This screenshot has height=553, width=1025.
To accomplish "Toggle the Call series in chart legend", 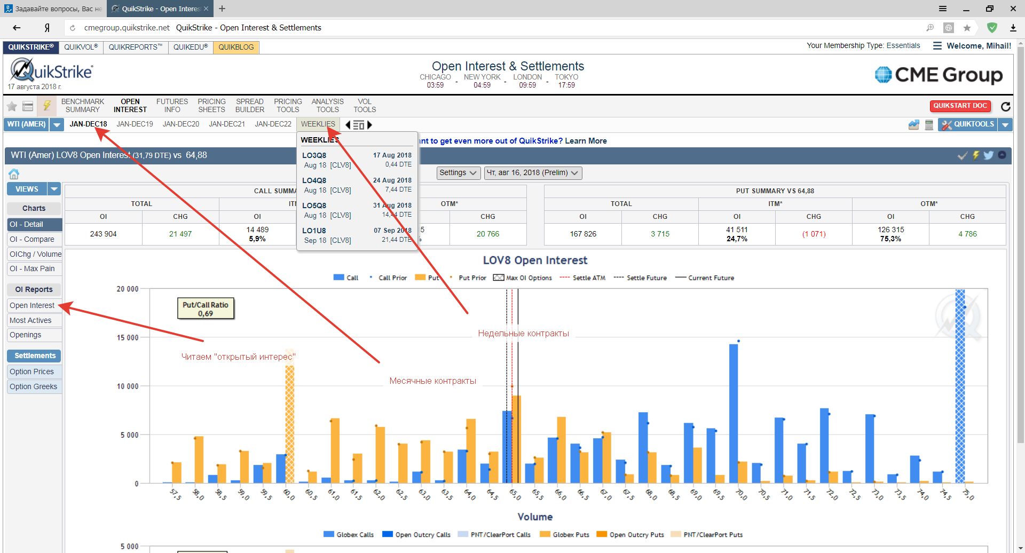I will tap(345, 278).
